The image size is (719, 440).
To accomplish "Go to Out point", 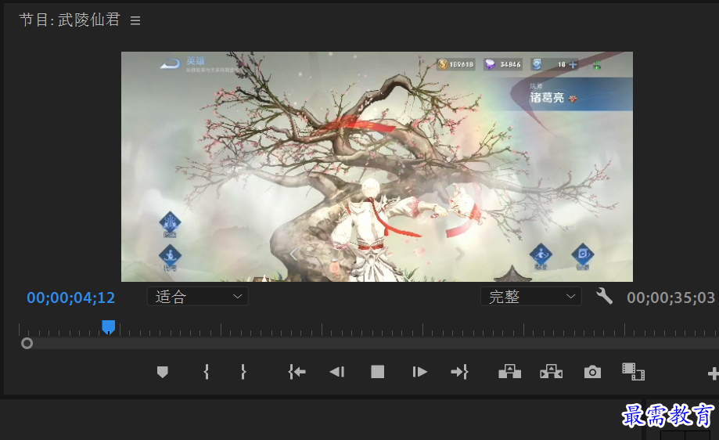I will 459,372.
